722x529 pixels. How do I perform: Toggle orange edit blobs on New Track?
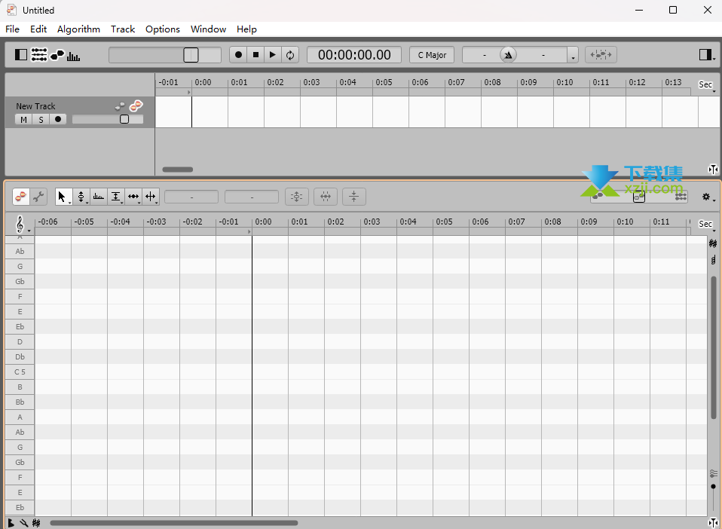(136, 106)
